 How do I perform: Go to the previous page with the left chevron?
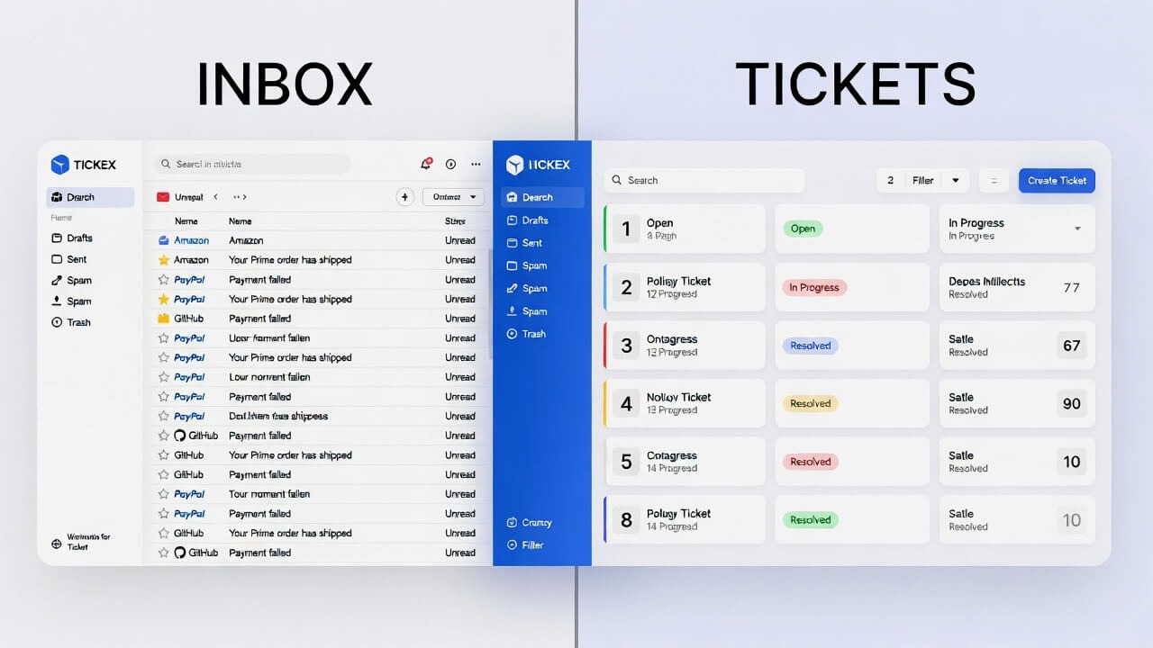[x=216, y=196]
